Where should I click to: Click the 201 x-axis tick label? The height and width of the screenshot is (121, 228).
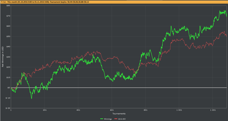(45, 110)
